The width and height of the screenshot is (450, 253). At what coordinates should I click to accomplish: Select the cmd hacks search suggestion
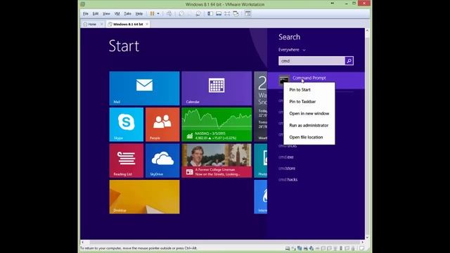(288, 180)
